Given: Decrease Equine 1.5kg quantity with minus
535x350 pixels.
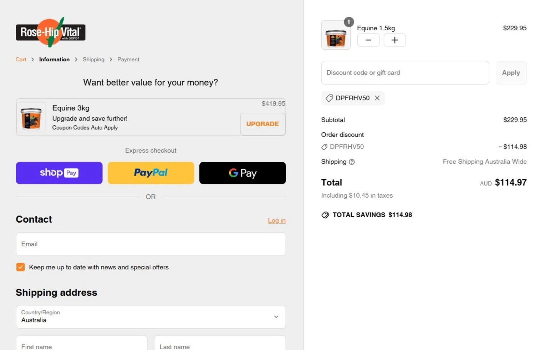Looking at the screenshot, I should (x=368, y=40).
